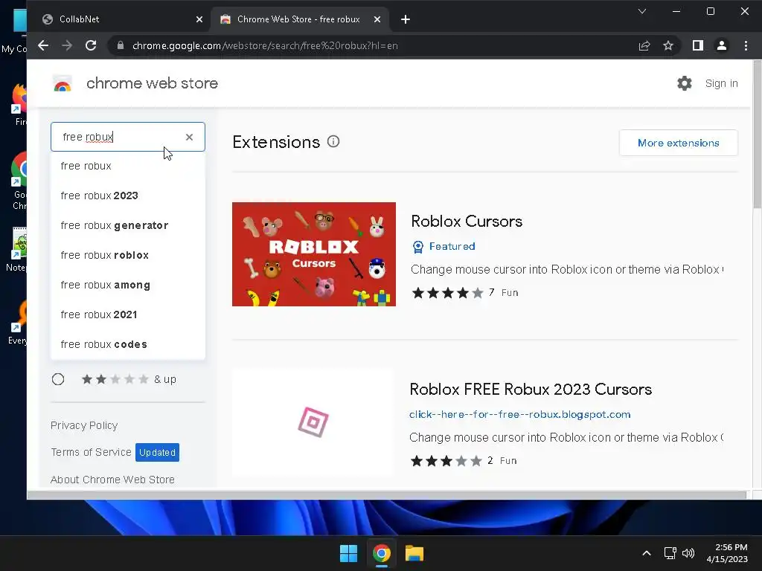Switch to the CollabNet tab
Viewport: 762px width, 571px height.
(x=119, y=19)
